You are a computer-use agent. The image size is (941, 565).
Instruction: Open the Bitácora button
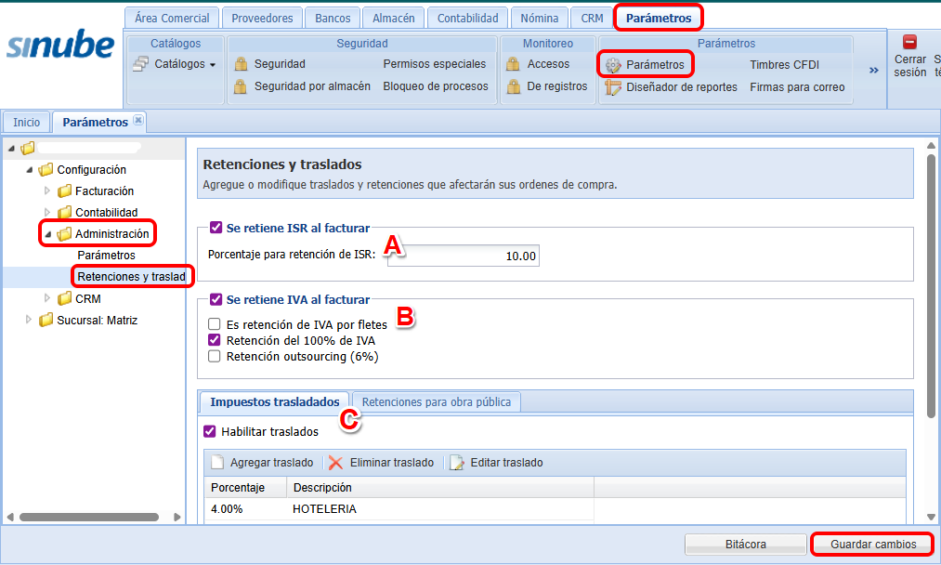(745, 545)
